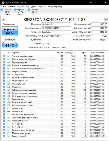This screenshot has height=141, width=109.
Task: Click status orb for Хост-записи row
Action: pyautogui.click(x=4, y=124)
